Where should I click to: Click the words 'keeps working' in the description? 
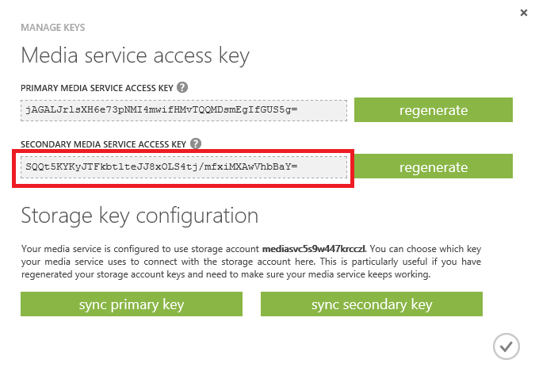pyautogui.click(x=403, y=275)
